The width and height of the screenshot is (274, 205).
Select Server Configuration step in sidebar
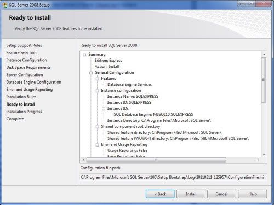[25, 75]
